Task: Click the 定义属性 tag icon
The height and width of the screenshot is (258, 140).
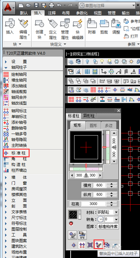Action: click(x=52, y=23)
